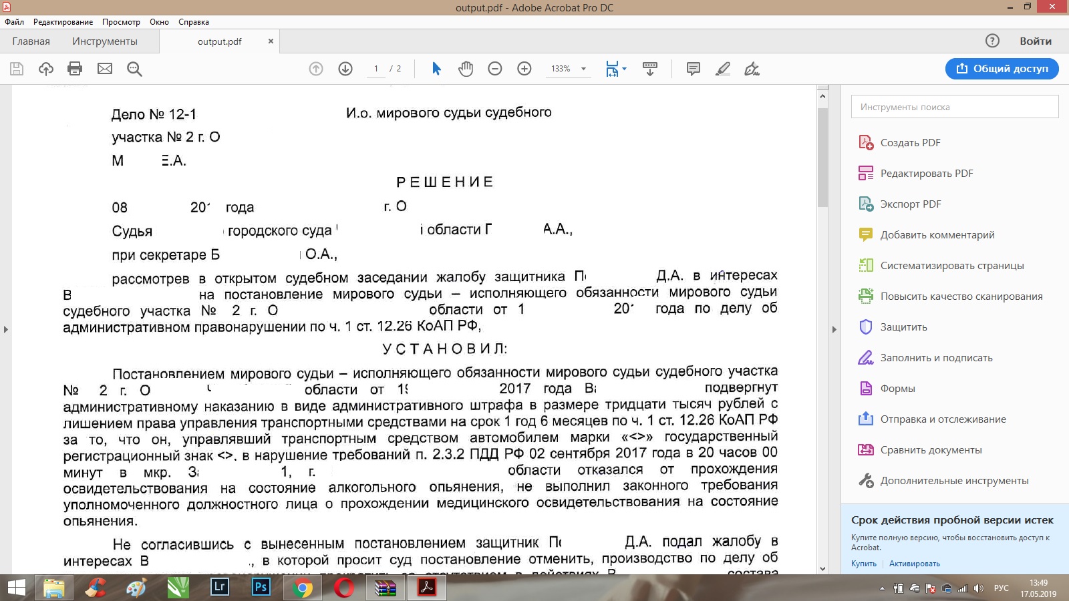Expand the left navigation pane
The height and width of the screenshot is (601, 1069).
[6, 329]
